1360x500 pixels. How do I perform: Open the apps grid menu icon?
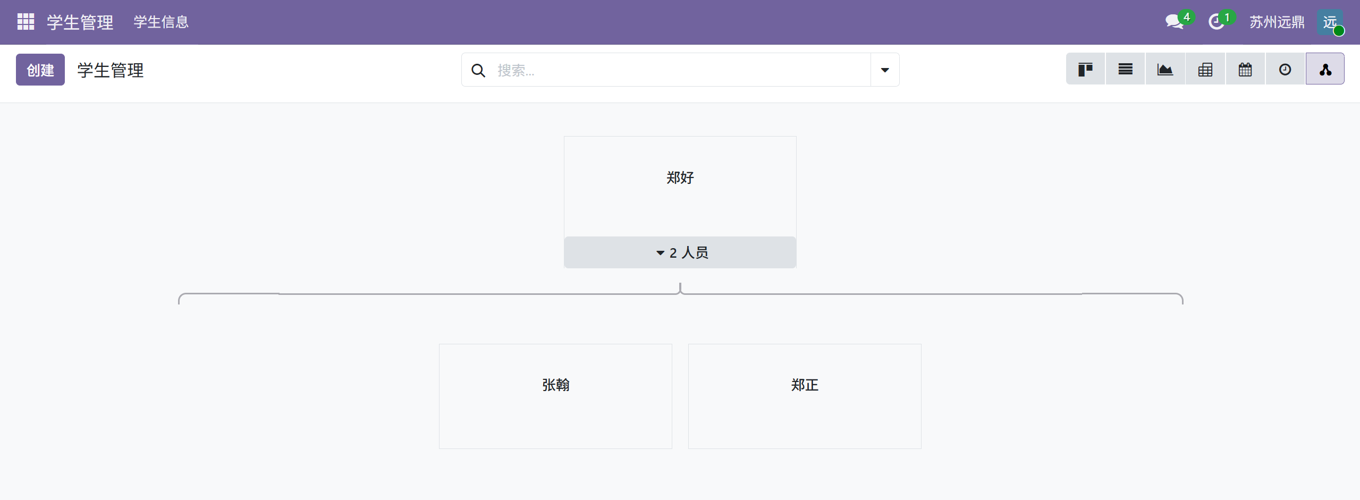coord(26,22)
